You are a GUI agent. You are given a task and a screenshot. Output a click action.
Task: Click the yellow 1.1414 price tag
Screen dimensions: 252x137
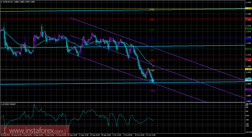tap(248, 8)
